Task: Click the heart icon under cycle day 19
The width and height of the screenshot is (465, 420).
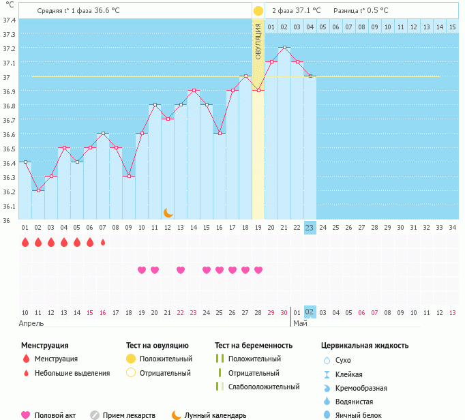Action: pyautogui.click(x=258, y=270)
